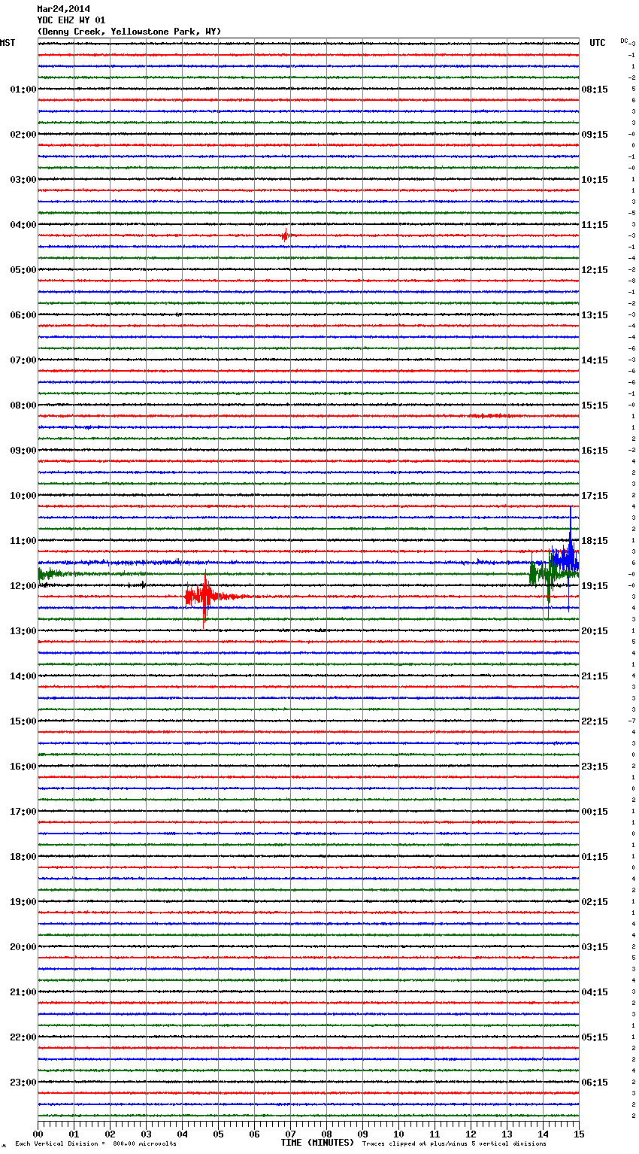Click the 00:15 UTC row label

(595, 812)
